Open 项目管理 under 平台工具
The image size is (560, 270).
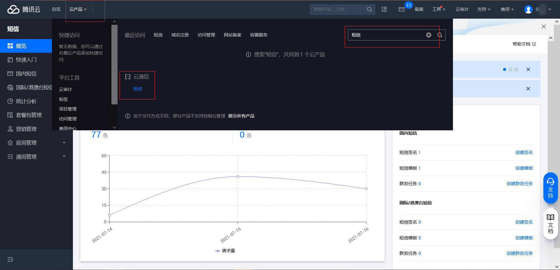(68, 109)
